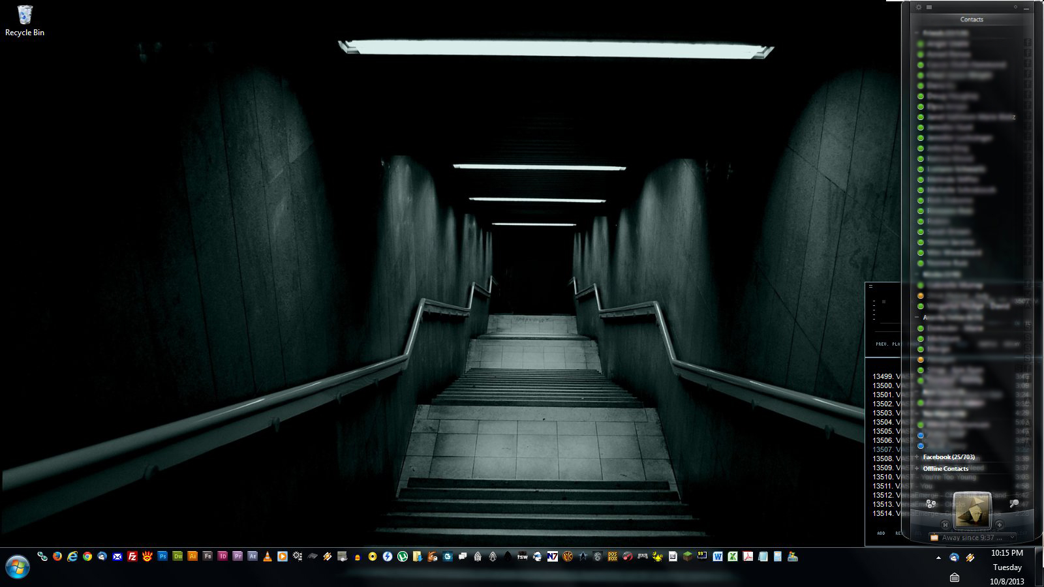Open the Recycle Bin
Viewport: 1044px width, 587px height.
(x=25, y=21)
